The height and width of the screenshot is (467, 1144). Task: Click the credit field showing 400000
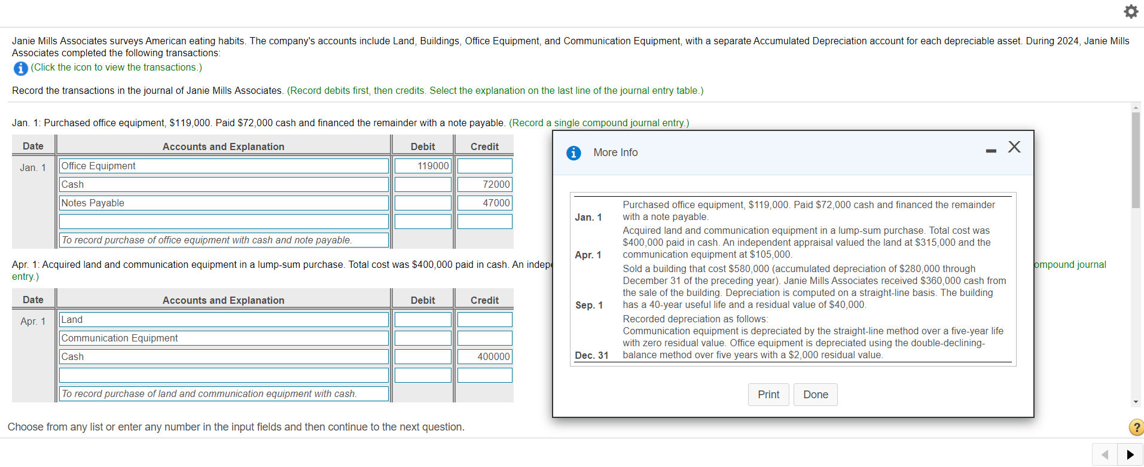click(485, 356)
